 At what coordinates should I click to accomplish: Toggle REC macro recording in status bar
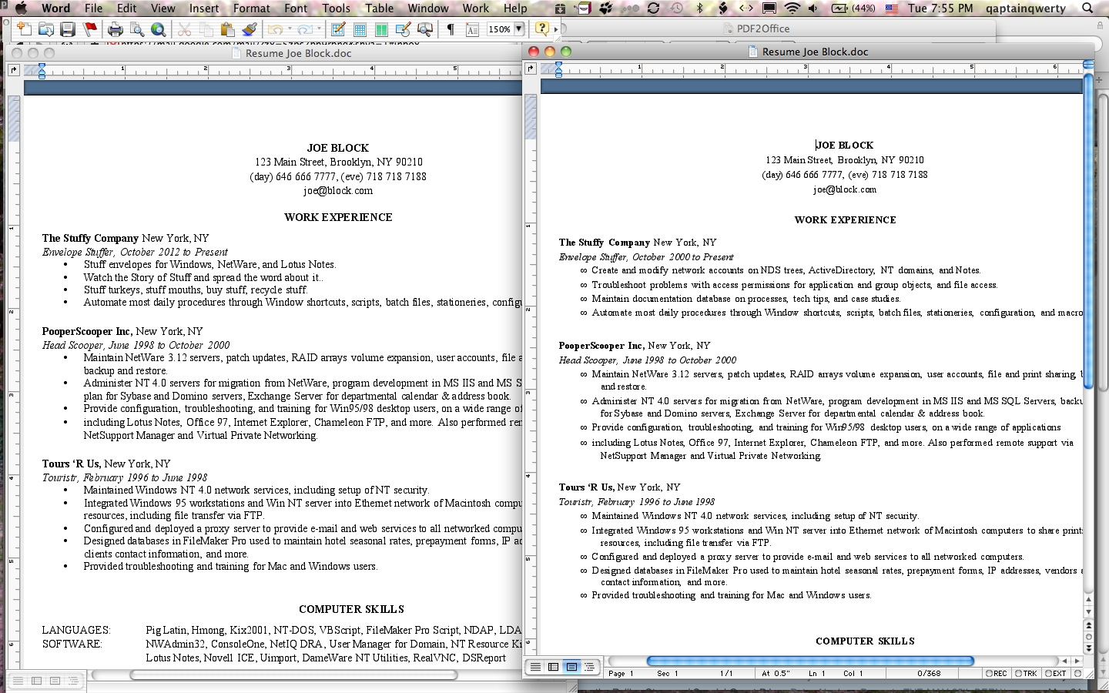click(x=997, y=673)
